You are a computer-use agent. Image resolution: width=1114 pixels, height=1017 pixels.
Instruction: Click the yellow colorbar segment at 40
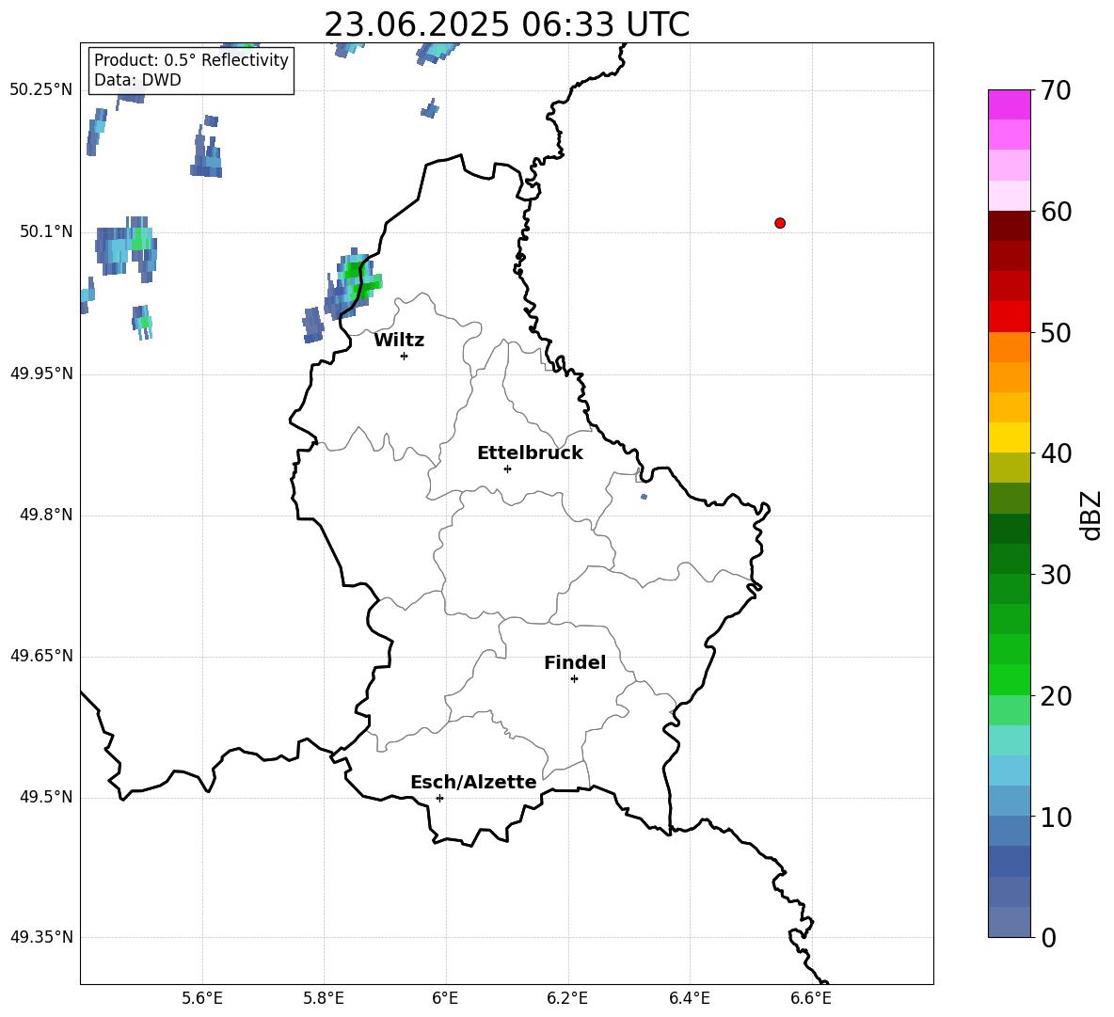pyautogui.click(x=1009, y=437)
